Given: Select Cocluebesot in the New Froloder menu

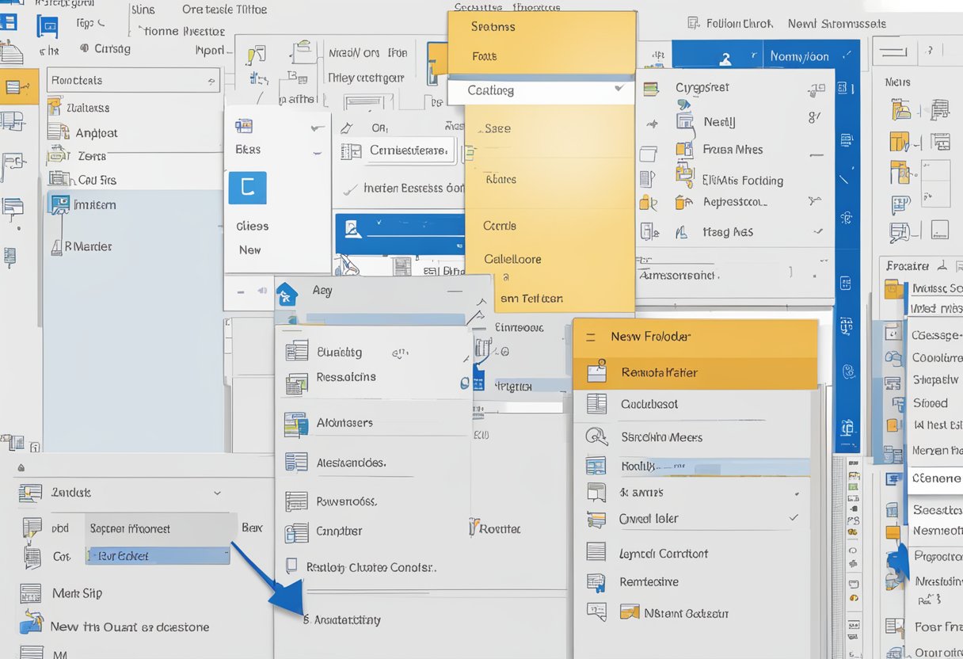Looking at the screenshot, I should point(649,404).
